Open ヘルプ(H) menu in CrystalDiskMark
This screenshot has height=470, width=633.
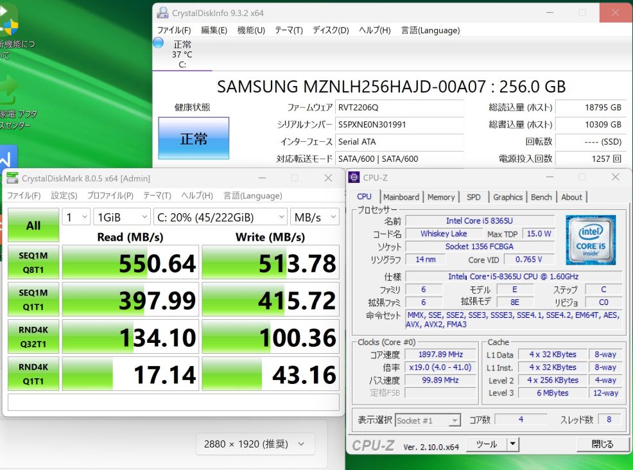coord(197,195)
